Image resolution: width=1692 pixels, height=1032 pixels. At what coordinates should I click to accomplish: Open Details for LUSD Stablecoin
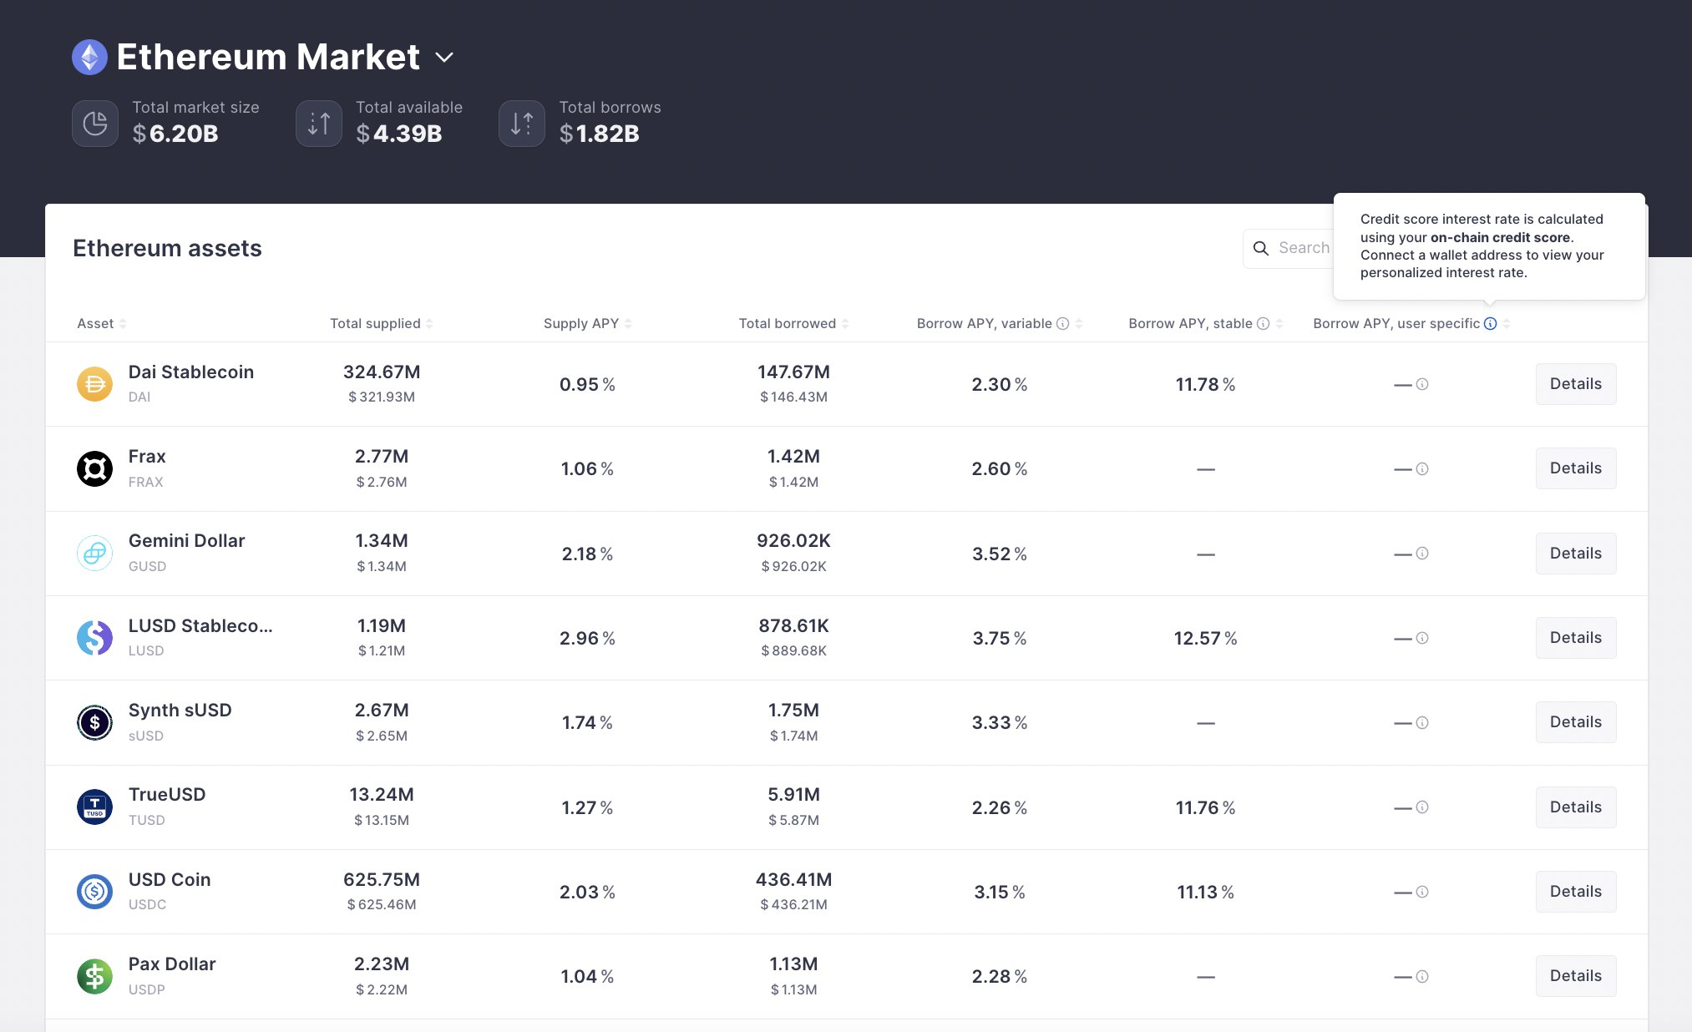tap(1575, 638)
